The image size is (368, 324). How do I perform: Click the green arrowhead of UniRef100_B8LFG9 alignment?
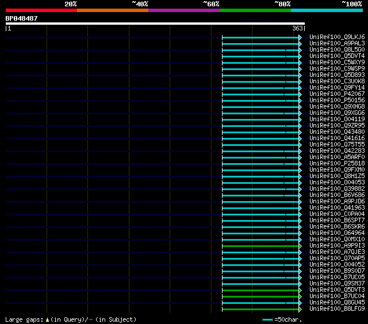coord(300,310)
